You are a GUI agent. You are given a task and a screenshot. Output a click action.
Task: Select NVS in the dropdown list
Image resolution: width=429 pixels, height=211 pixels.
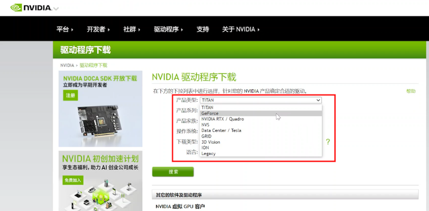(x=261, y=125)
